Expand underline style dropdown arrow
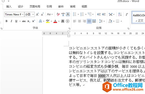Screen dimensions: 145x94 (20, 21)
